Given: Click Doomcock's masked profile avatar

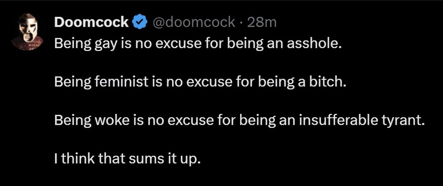Looking at the screenshot, I should click(27, 32).
